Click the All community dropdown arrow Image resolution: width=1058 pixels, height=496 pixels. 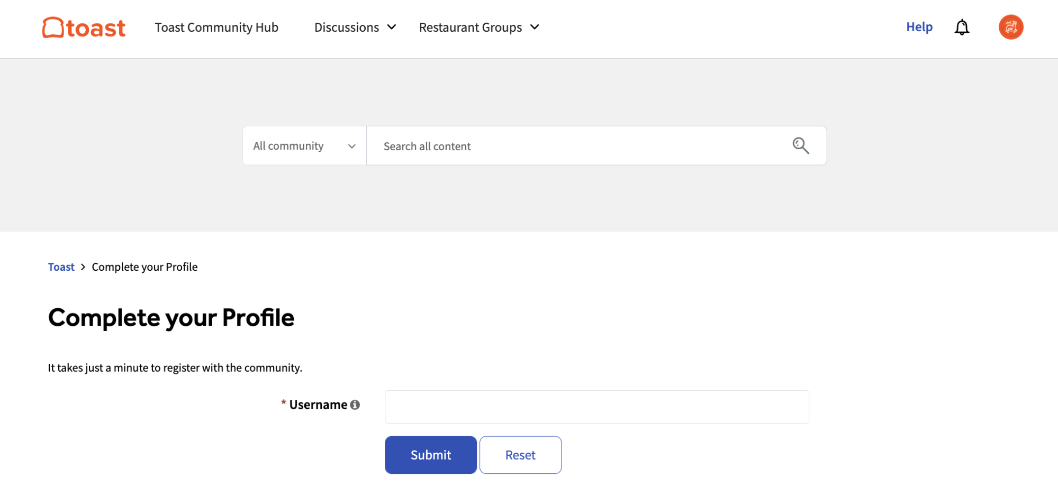(x=351, y=146)
